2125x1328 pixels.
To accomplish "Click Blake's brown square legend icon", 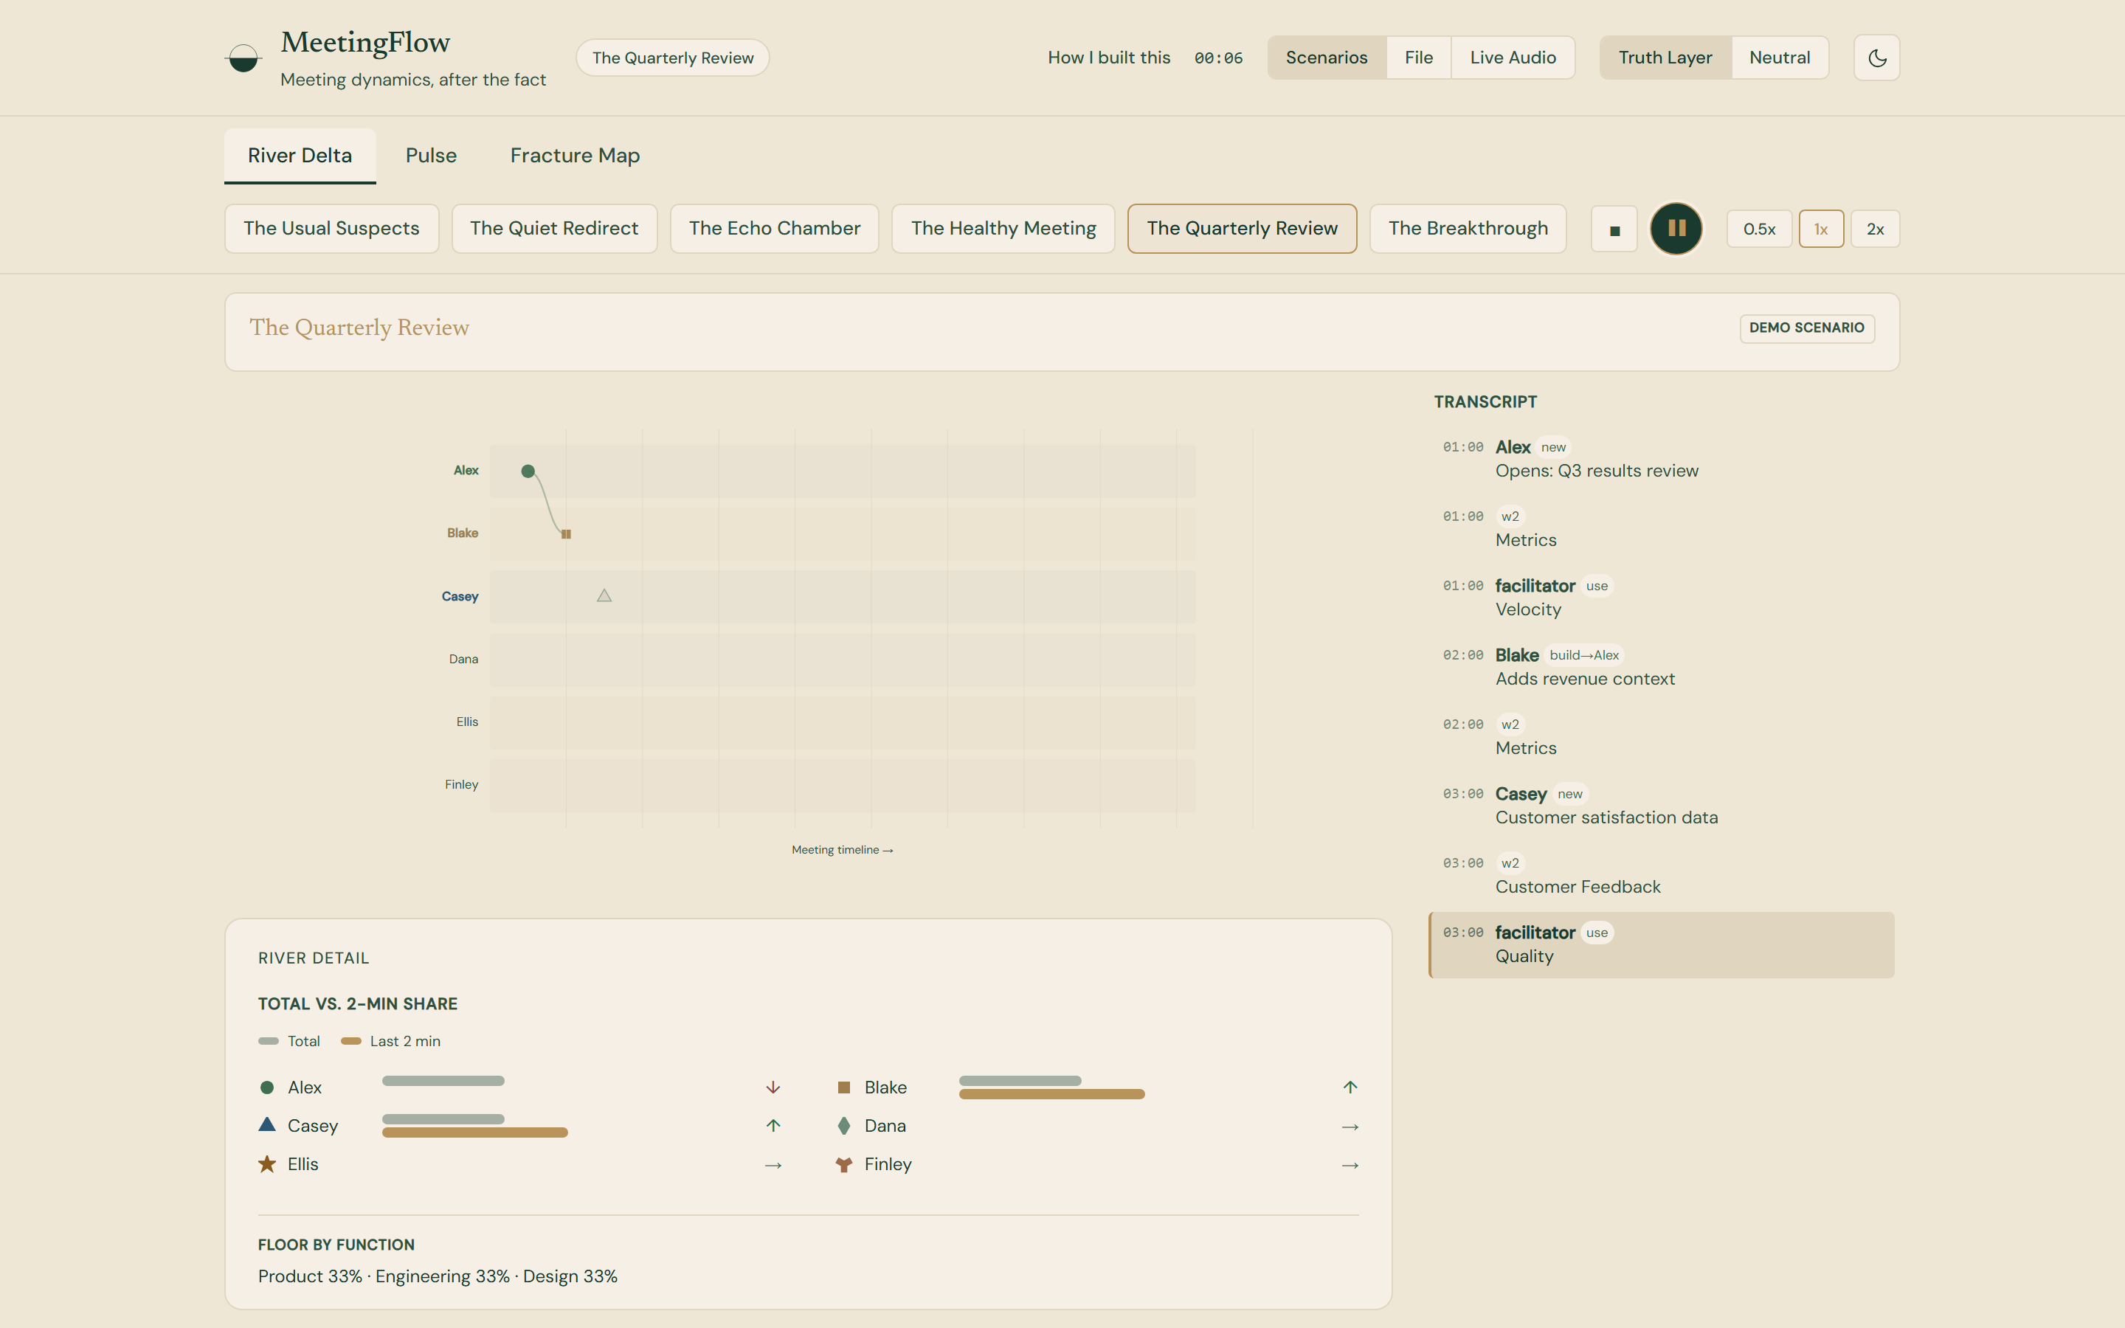I will tap(844, 1087).
